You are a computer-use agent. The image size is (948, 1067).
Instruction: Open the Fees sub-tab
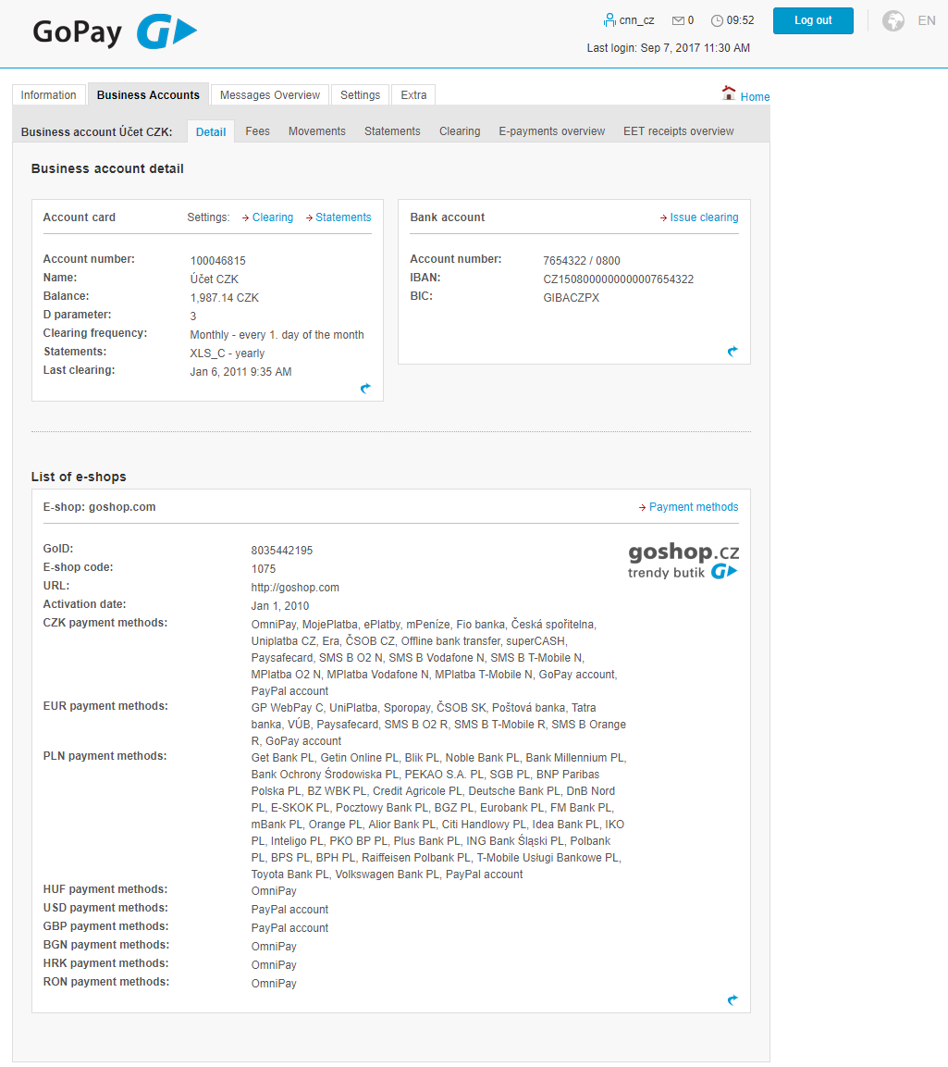pos(258,131)
